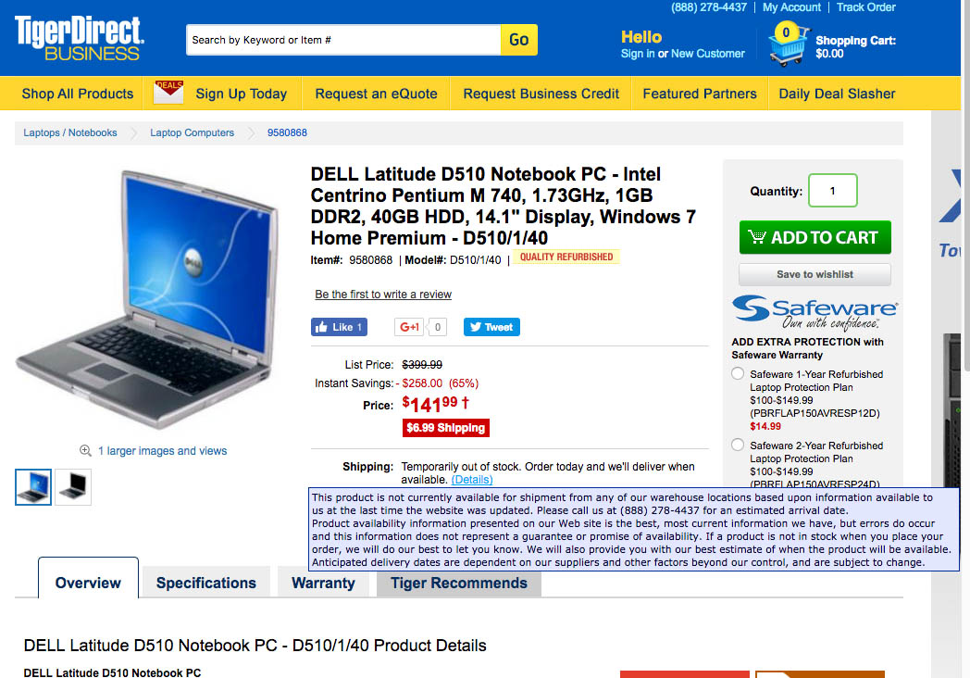The image size is (970, 678).
Task: Click the Google +1 share button
Action: pos(409,327)
